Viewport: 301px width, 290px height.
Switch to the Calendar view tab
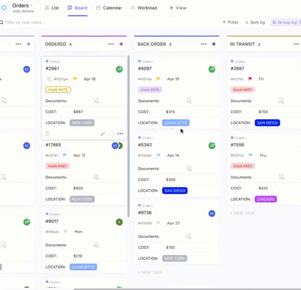109,8
